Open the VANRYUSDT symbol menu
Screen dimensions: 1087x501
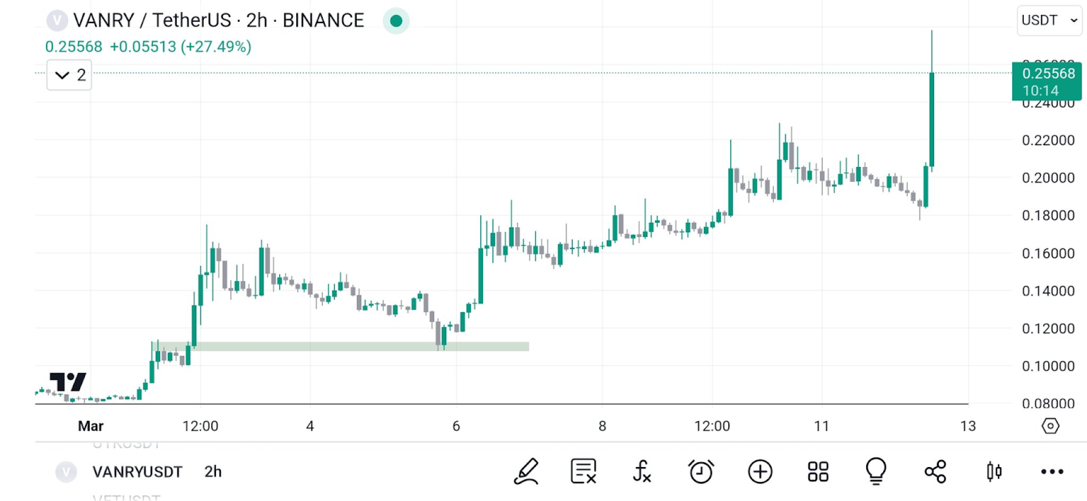137,472
